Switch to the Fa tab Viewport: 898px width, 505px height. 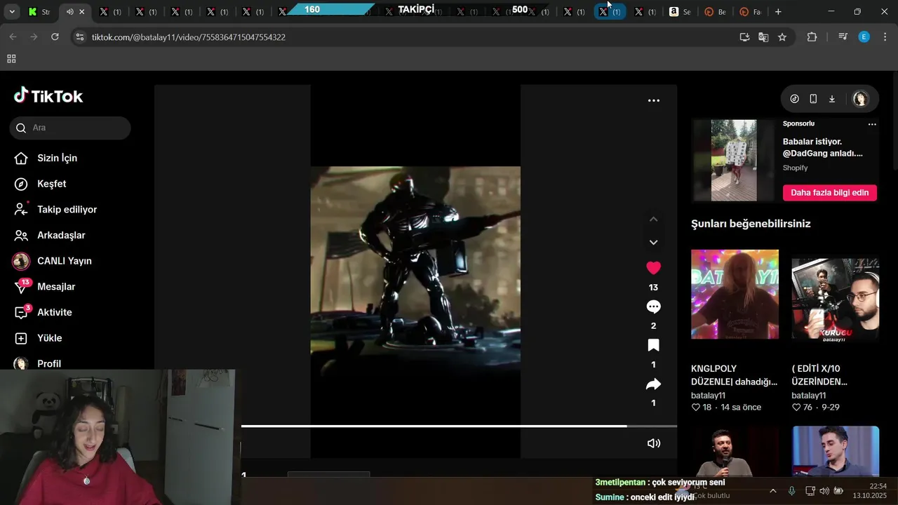click(751, 12)
